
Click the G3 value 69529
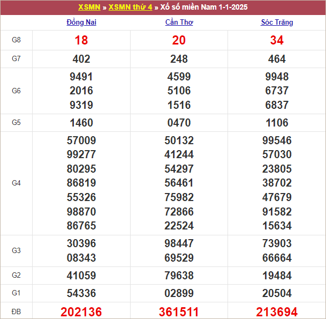tap(179, 258)
